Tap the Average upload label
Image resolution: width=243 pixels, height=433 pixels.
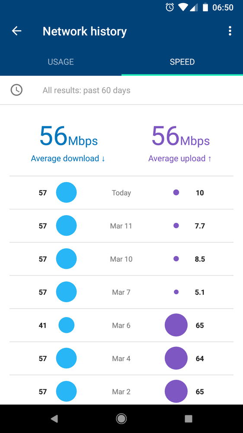[x=179, y=159]
